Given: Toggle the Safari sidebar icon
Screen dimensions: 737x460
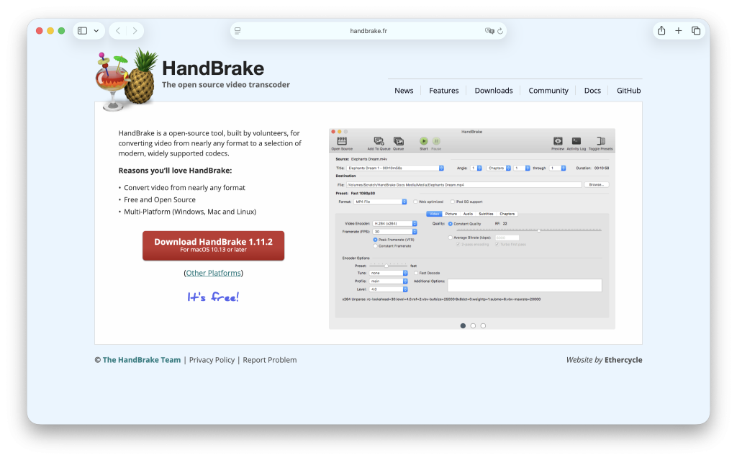Looking at the screenshot, I should pyautogui.click(x=82, y=30).
